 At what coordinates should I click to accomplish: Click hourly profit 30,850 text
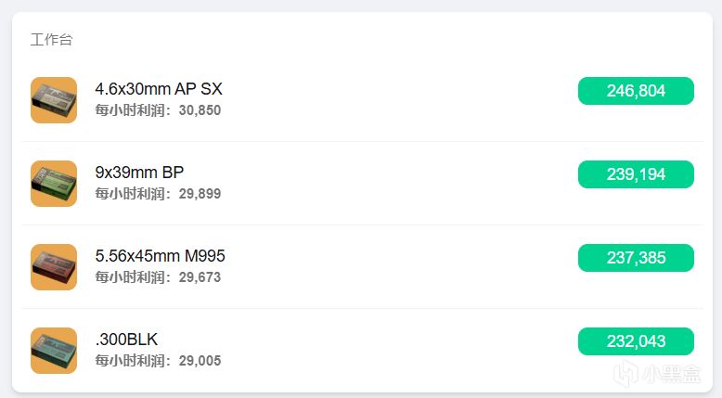pyautogui.click(x=158, y=110)
